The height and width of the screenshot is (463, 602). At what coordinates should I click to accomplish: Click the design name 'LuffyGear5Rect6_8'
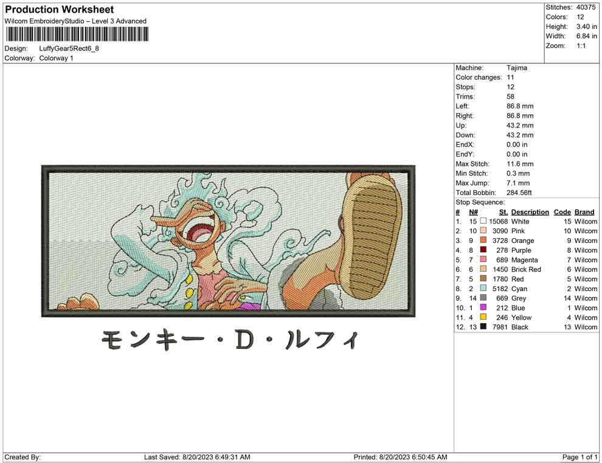click(69, 49)
